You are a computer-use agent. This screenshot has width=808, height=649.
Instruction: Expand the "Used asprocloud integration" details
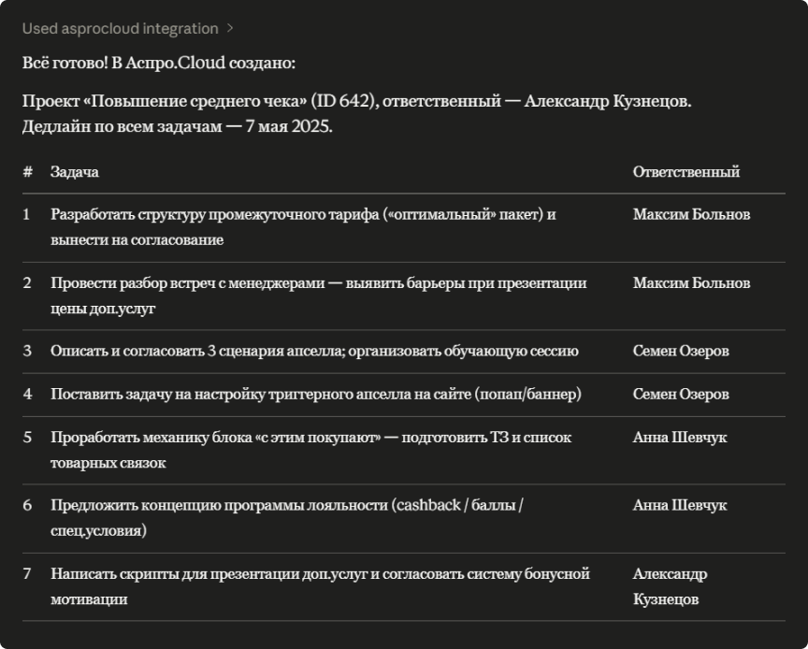tap(120, 29)
